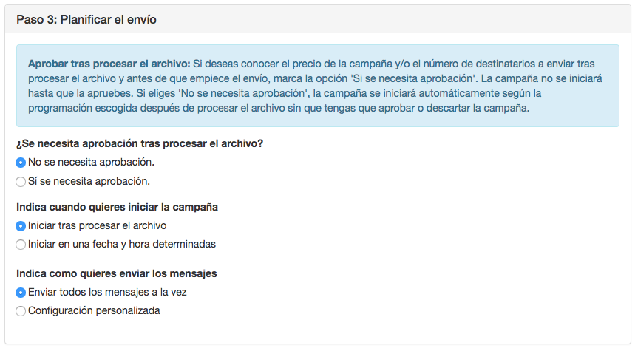This screenshot has height=351, width=635.
Task: Click the 'Iniciar tras procesar el archivo' label text
Action: (x=97, y=225)
